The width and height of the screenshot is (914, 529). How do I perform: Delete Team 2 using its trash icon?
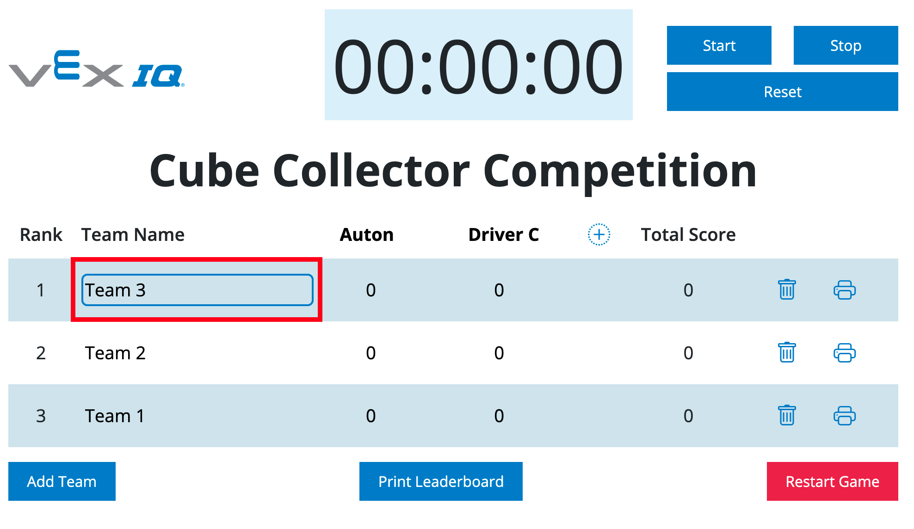[787, 353]
